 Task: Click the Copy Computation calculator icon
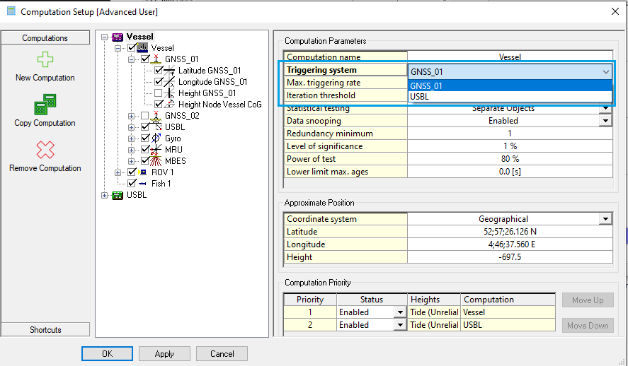(x=44, y=105)
